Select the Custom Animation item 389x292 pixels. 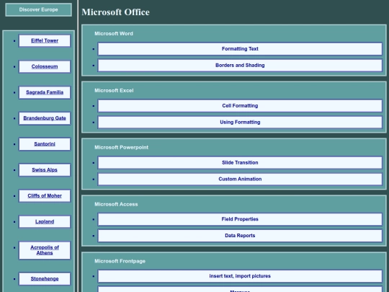tap(240, 179)
